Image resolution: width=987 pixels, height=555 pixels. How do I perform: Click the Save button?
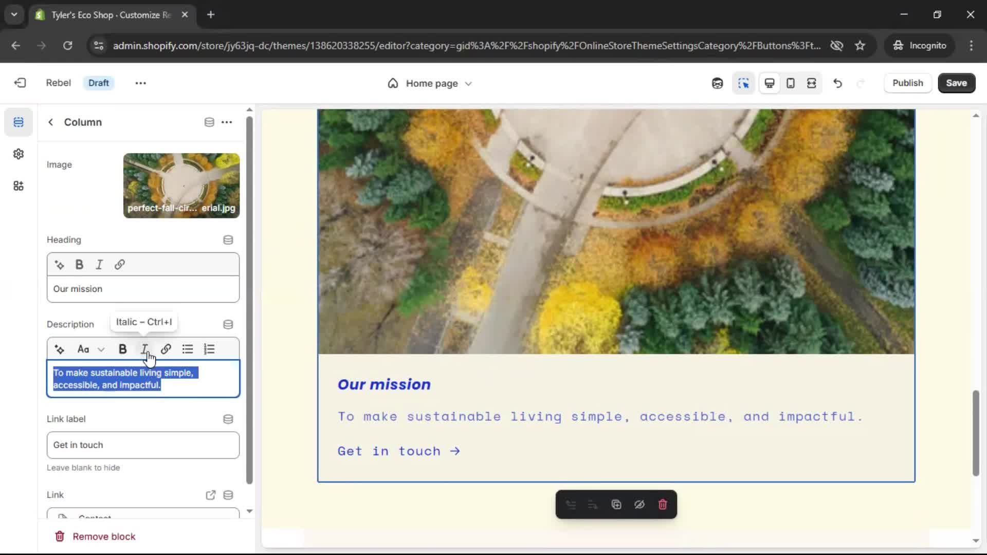pyautogui.click(x=956, y=83)
